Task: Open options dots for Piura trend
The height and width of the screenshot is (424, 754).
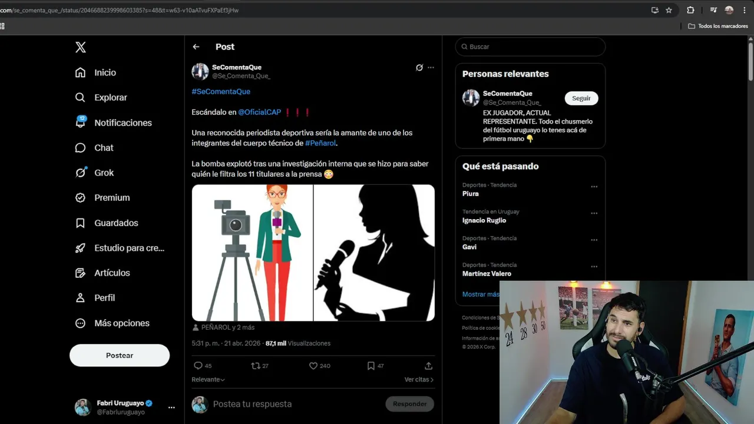Action: (594, 187)
